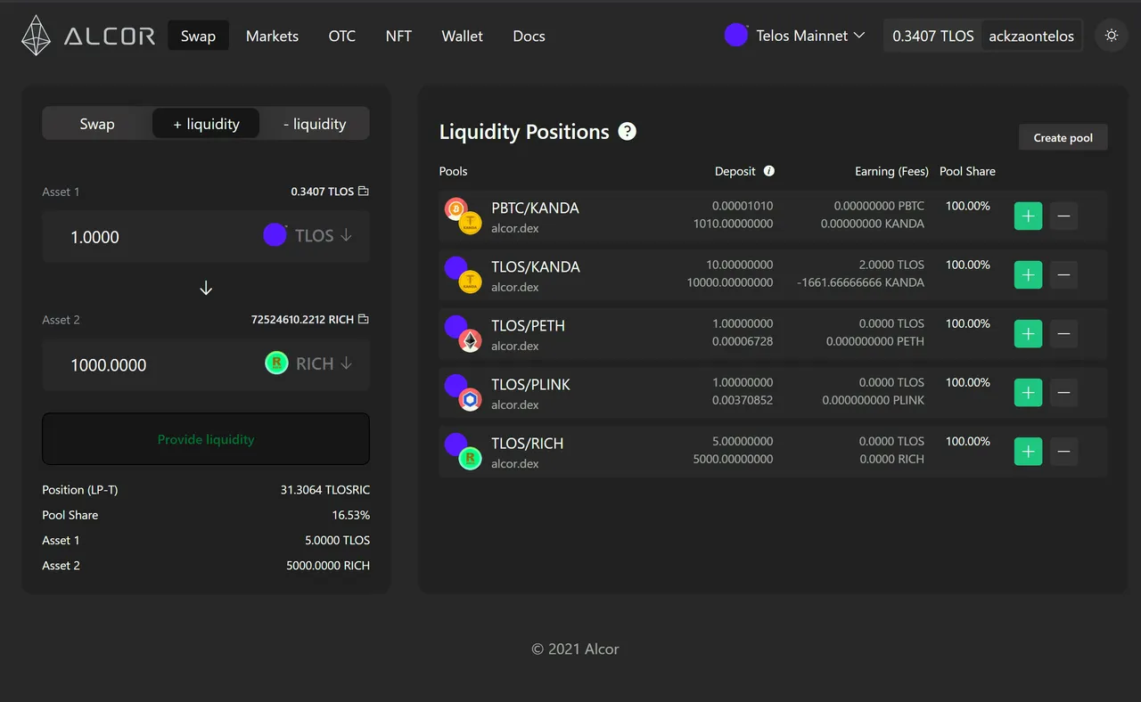Click the Telos Mainnet purple network icon
The width and height of the screenshot is (1141, 702).
[735, 36]
